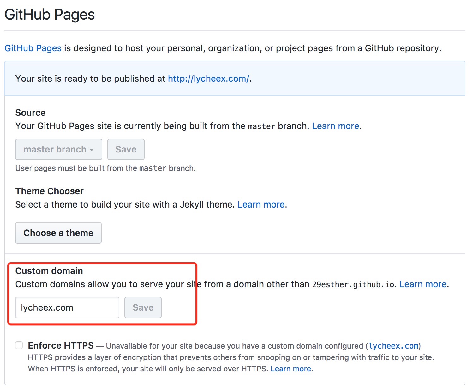Visit the http://lycheex.com/ published site link
This screenshot has width=473, height=391.
click(208, 78)
